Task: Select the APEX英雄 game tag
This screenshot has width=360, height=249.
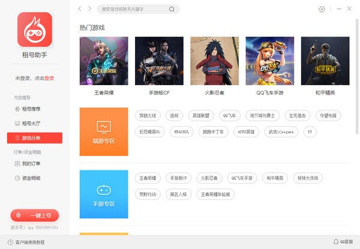Action: [246, 132]
